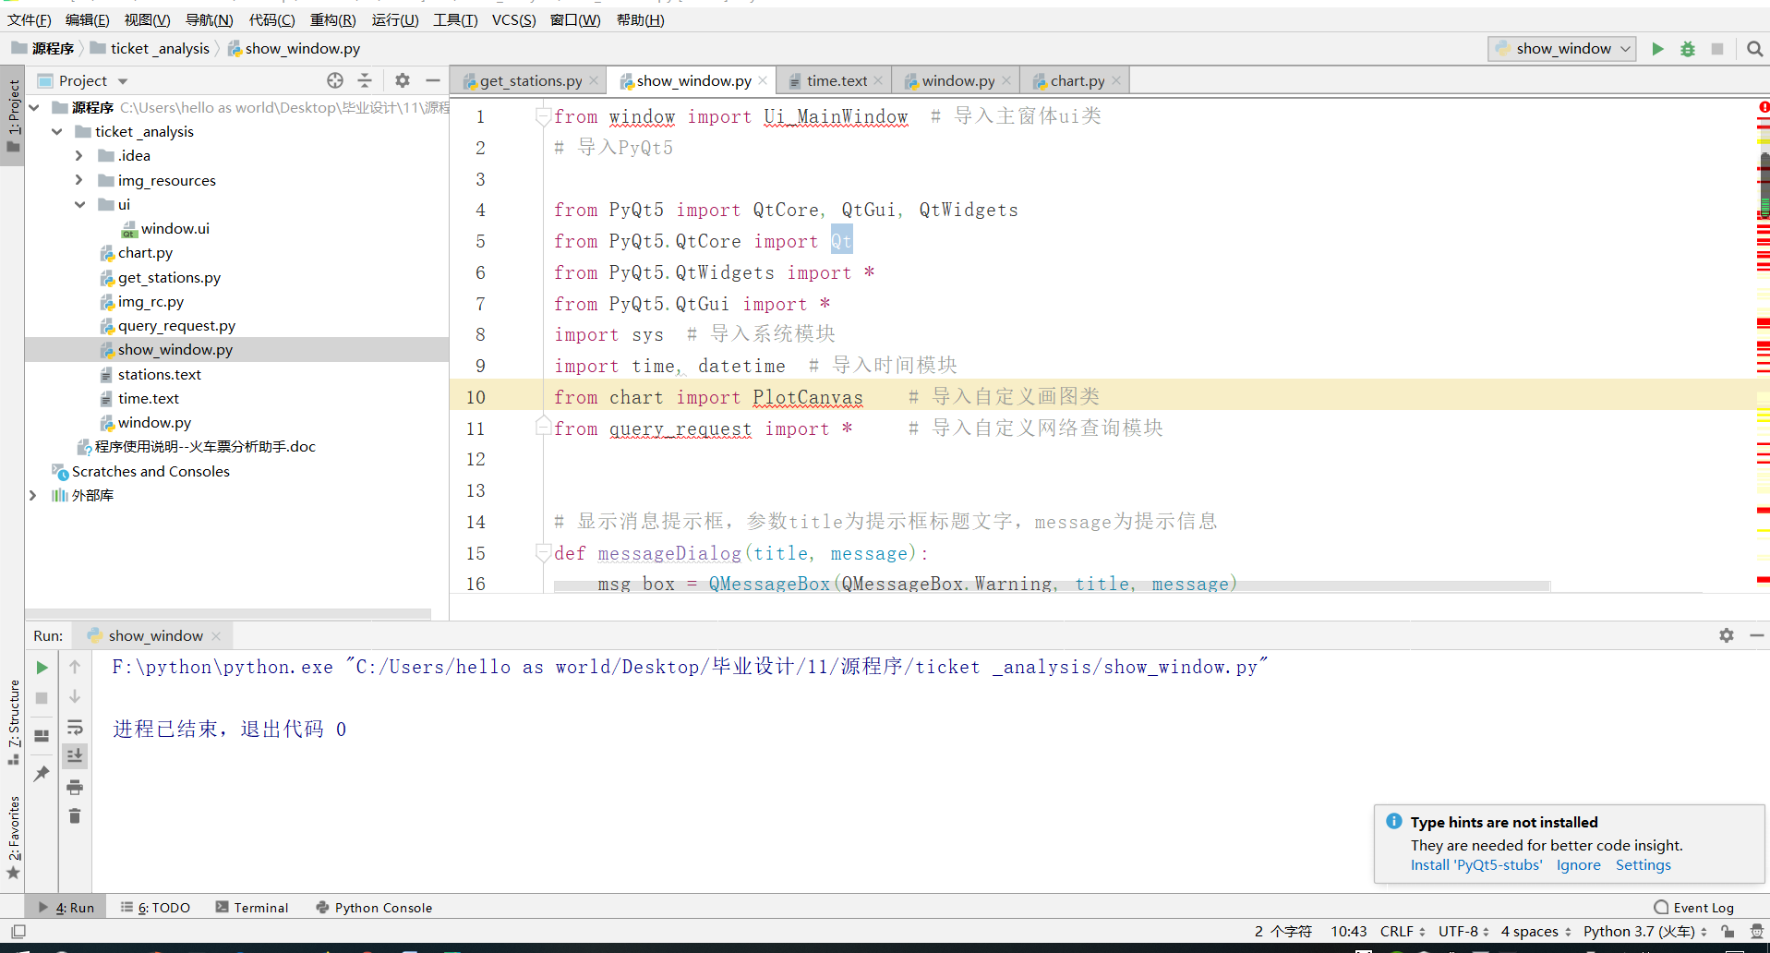Image resolution: width=1770 pixels, height=953 pixels.
Task: Ignore the type hints notification
Action: (1578, 865)
